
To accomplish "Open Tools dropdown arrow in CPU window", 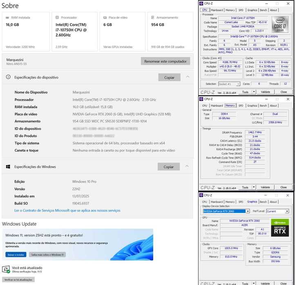I will tap(254, 92).
